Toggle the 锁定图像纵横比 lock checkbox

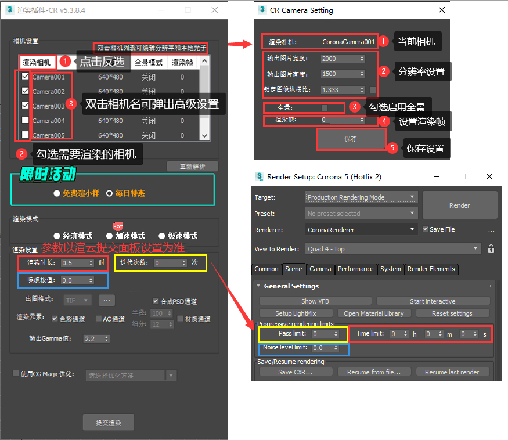[x=373, y=90]
